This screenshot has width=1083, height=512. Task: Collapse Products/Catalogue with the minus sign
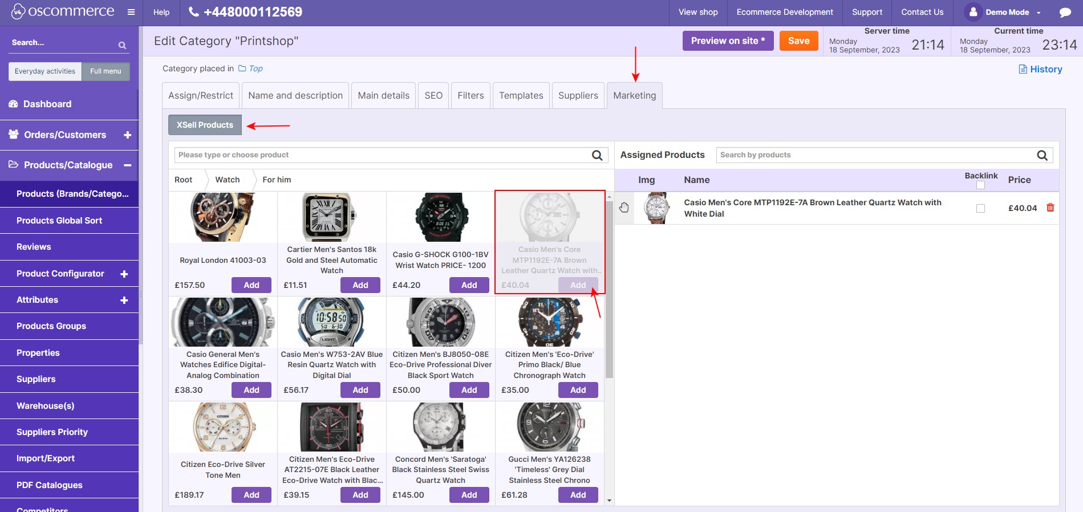[x=127, y=165]
